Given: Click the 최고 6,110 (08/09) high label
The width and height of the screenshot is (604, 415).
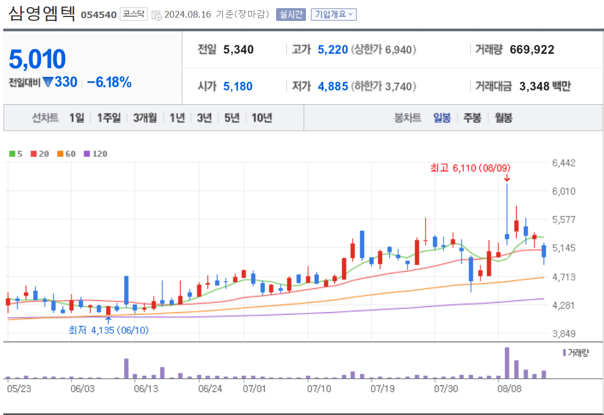Looking at the screenshot, I should click(471, 168).
